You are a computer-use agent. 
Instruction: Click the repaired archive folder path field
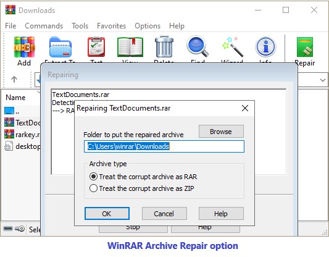(x=164, y=146)
